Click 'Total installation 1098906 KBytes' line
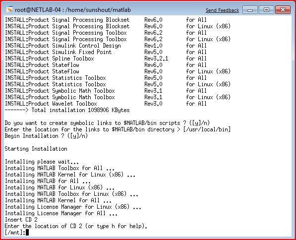The width and height of the screenshot is (296, 240). 67,110
